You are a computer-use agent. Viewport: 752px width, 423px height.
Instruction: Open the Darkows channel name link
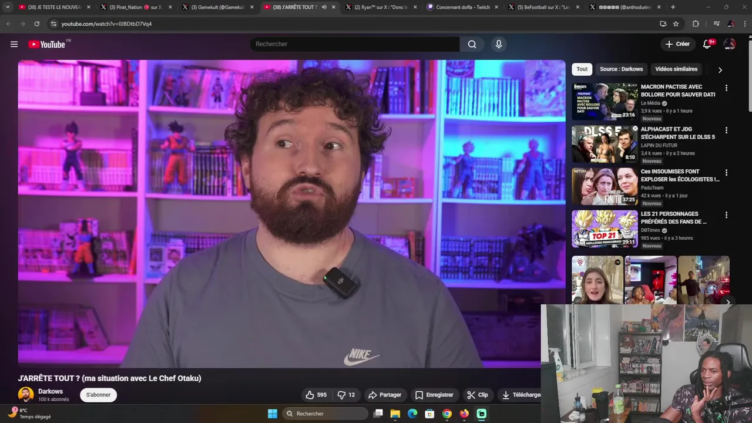[x=51, y=391]
